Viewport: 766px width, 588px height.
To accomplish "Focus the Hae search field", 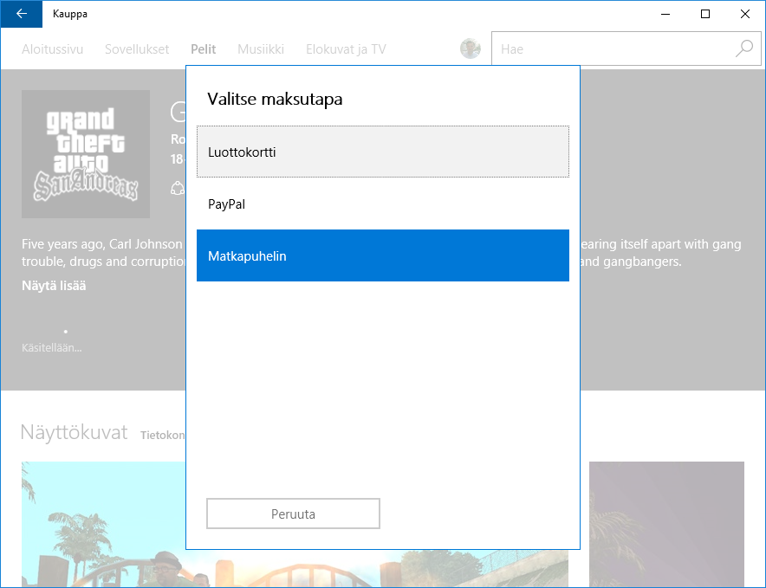I will tap(611, 49).
